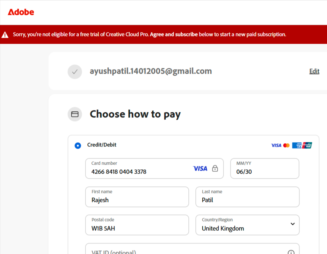The width and height of the screenshot is (327, 254).
Task: Click the Postal code field
Action: (x=137, y=225)
